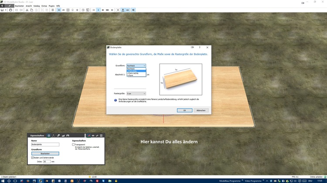Choose L-Form rechts from list
The width and height of the screenshot is (327, 183).
(x=133, y=73)
